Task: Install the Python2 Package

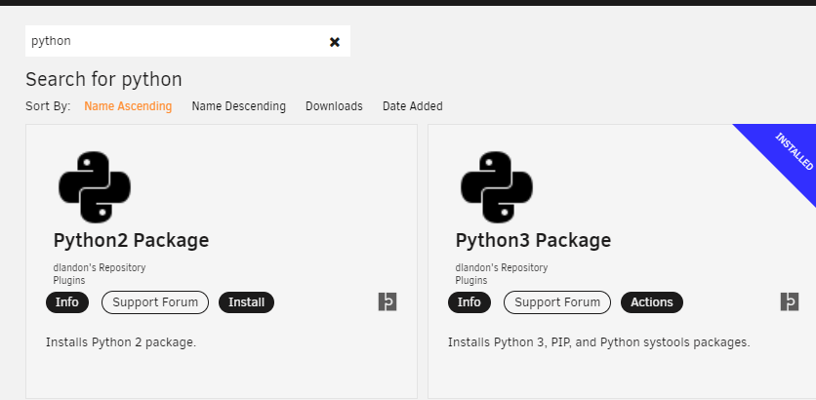Action: point(246,302)
